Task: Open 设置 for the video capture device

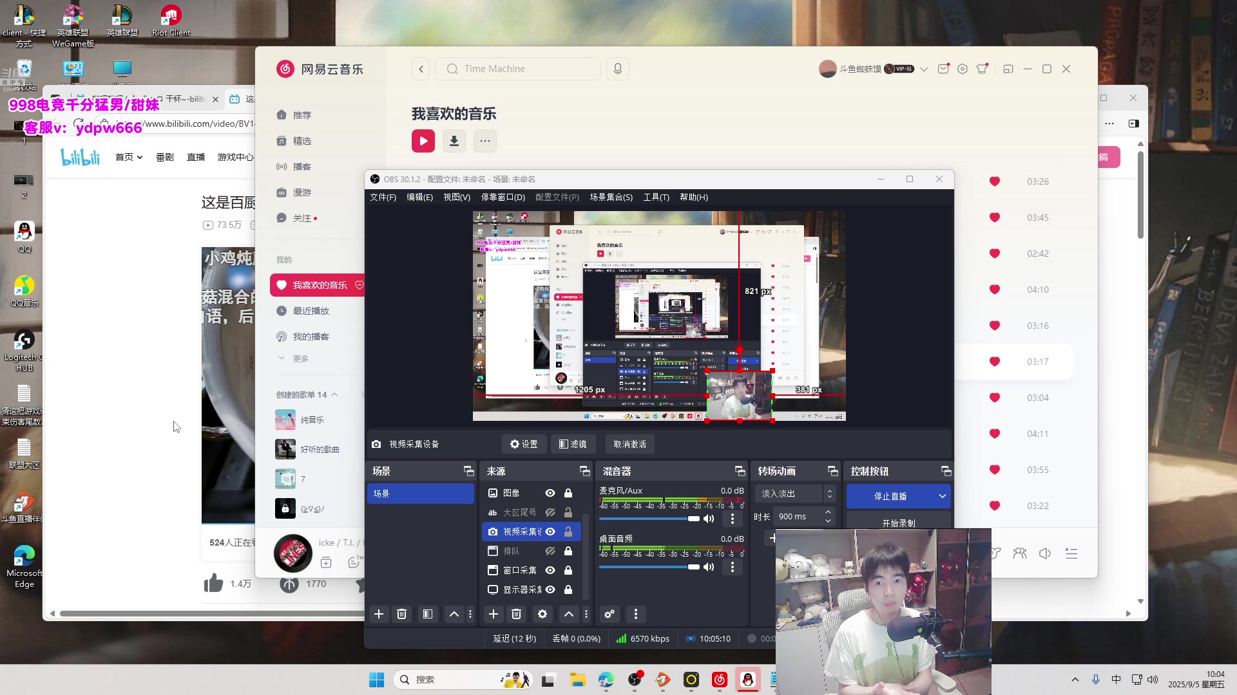Action: pos(524,444)
